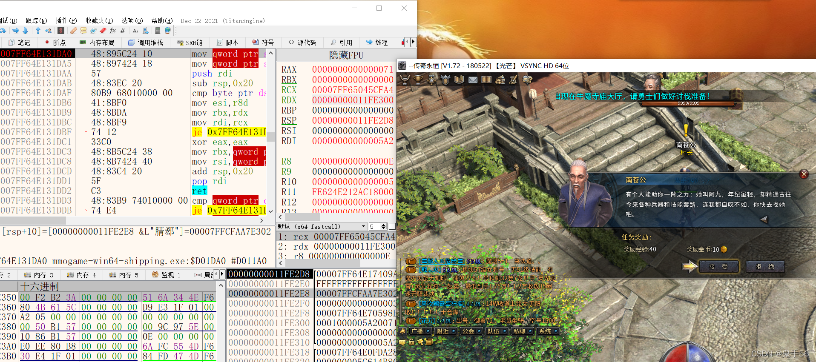816x362 pixels.
Task: Switch to the 线程 tab
Action: click(377, 43)
